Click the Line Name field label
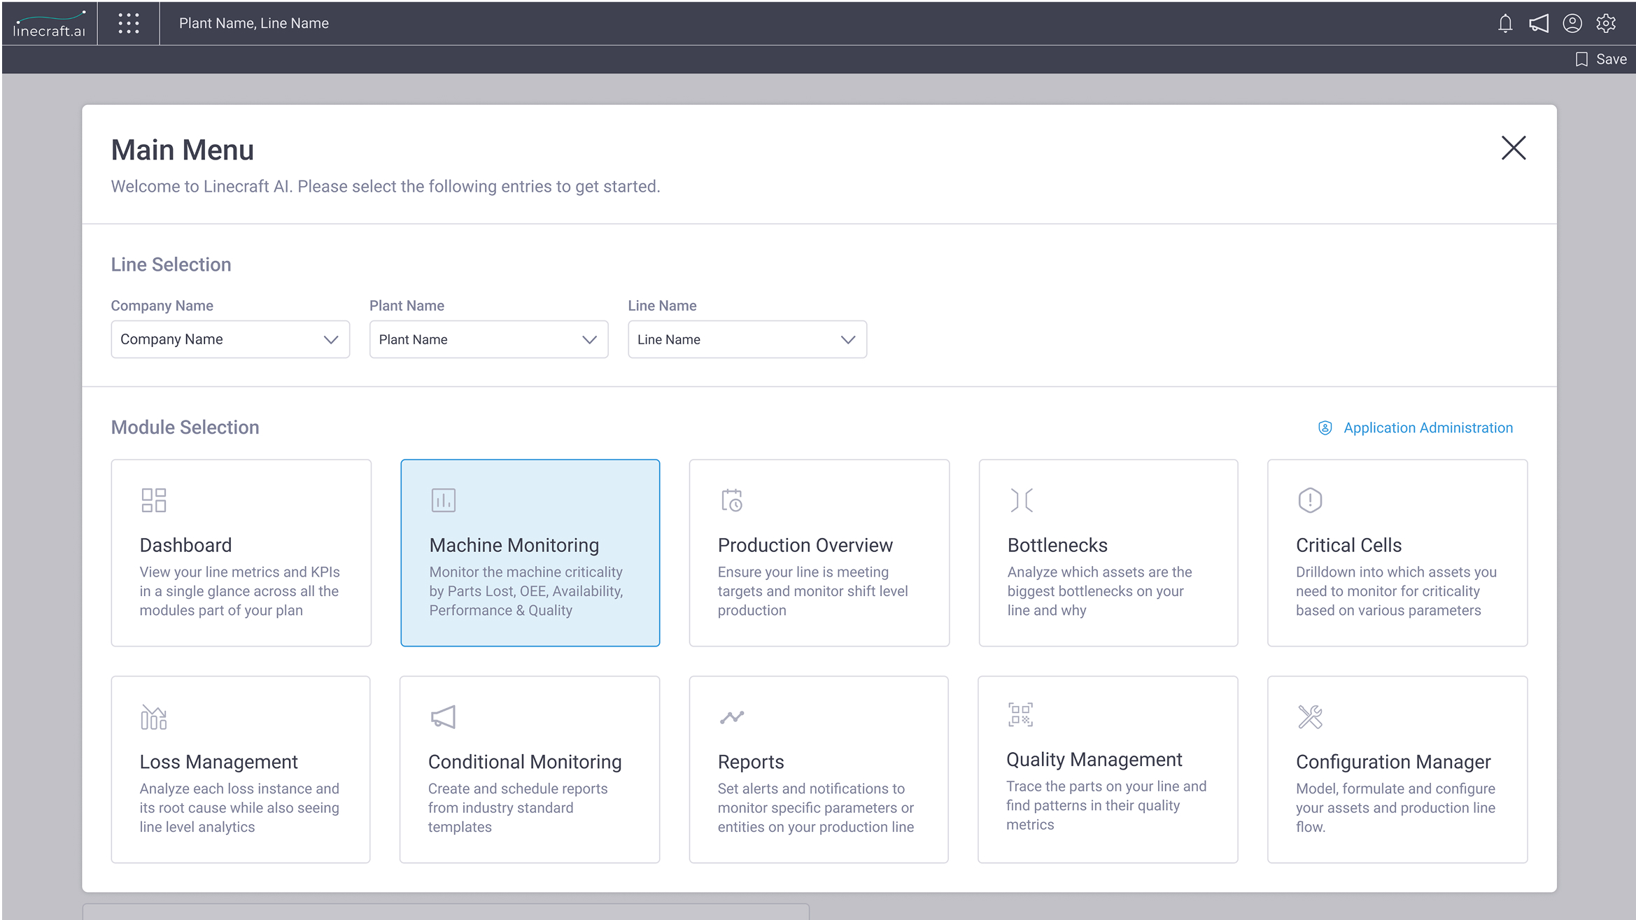 pyautogui.click(x=662, y=306)
